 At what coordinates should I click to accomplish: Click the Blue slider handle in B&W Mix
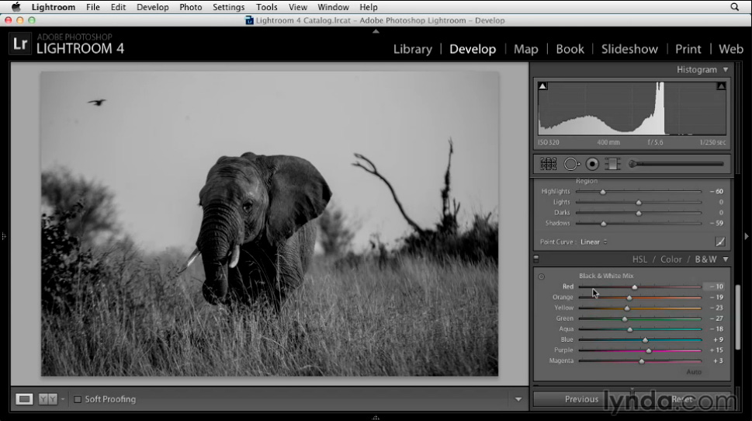tap(644, 339)
